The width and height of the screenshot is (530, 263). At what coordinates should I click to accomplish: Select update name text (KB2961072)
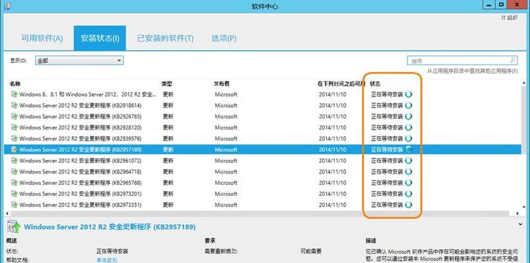click(x=80, y=160)
